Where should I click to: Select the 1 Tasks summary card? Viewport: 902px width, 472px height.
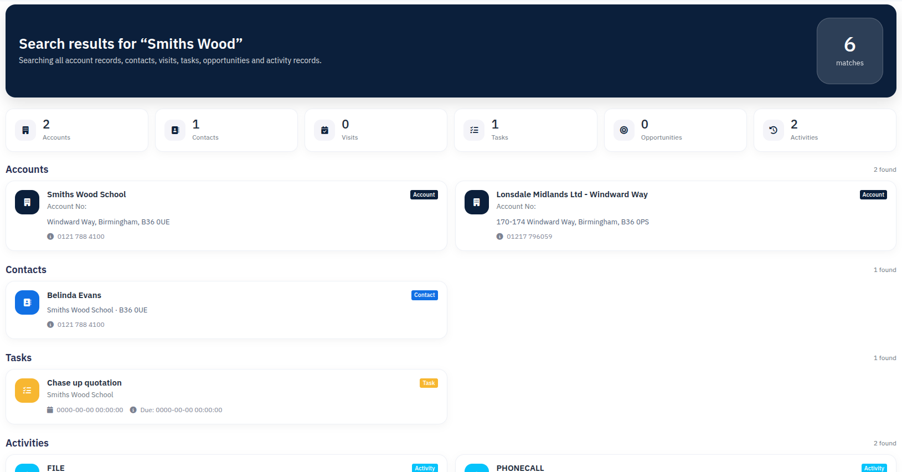525,130
